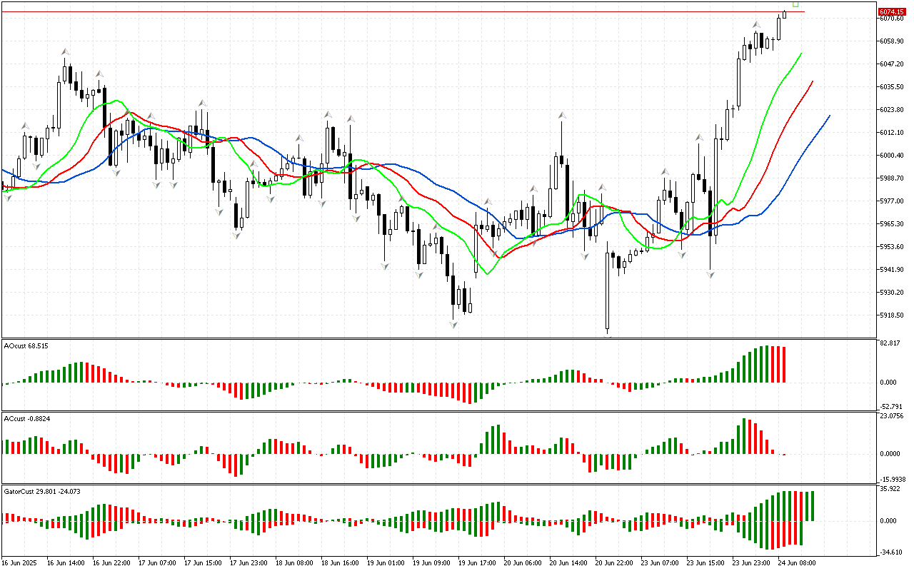Click the 82.817 value on the AOcust scale
The height and width of the screenshot is (571, 914).
point(889,344)
